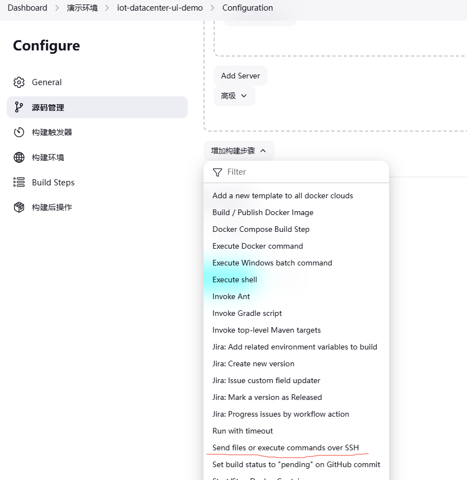
Task: Select Jira: Create new version
Action: point(297,364)
